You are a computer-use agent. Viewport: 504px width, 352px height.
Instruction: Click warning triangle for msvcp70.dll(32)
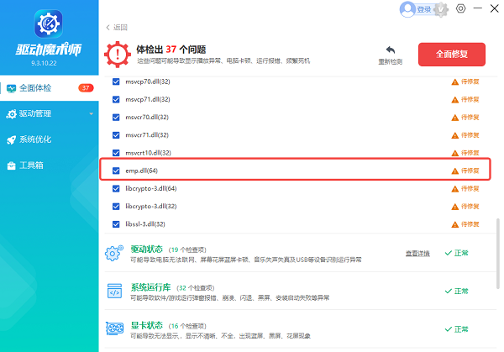(454, 82)
